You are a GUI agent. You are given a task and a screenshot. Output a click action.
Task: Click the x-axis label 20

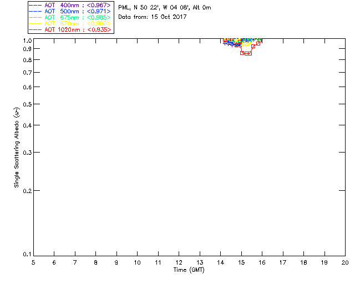point(345,263)
